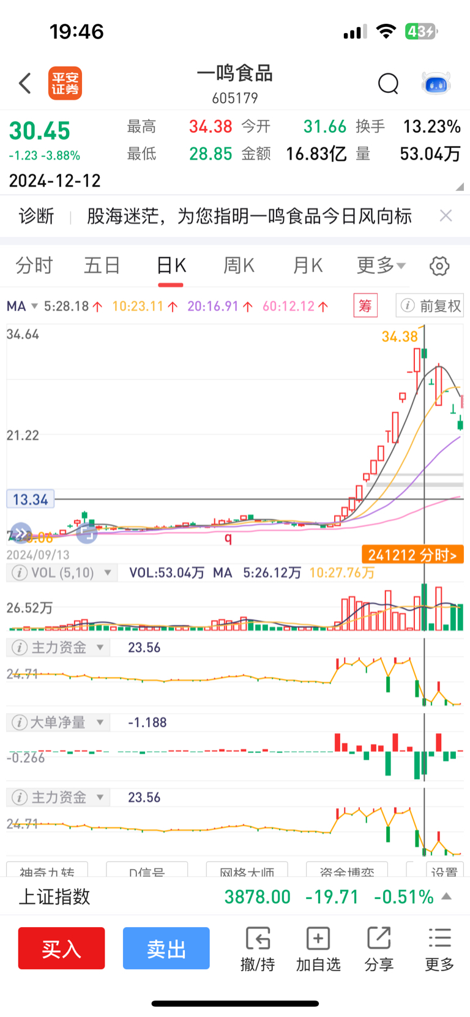Open the 更多 period dropdown

[x=381, y=265]
